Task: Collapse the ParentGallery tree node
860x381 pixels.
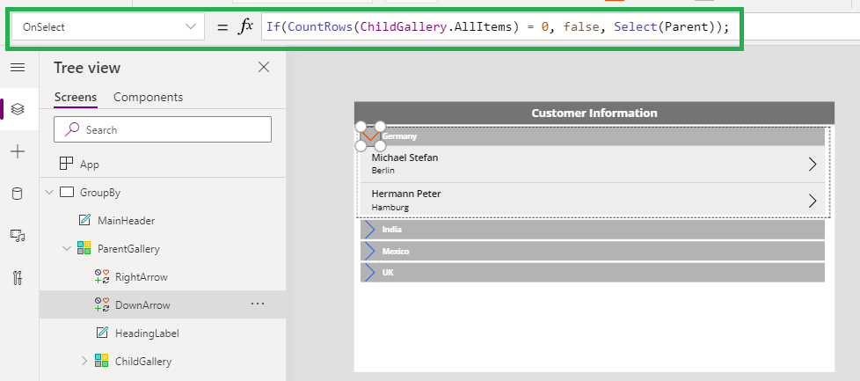Action: point(67,249)
